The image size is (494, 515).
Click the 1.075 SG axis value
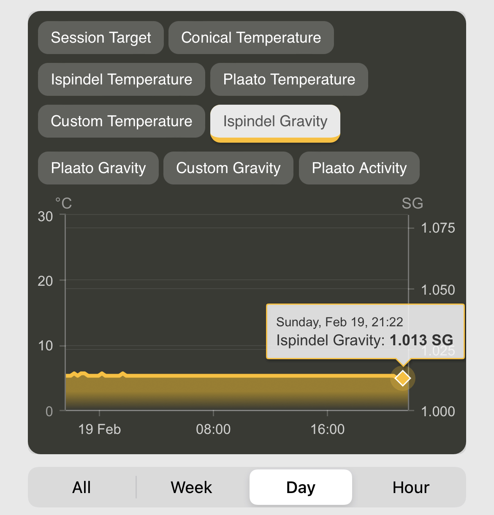(438, 228)
